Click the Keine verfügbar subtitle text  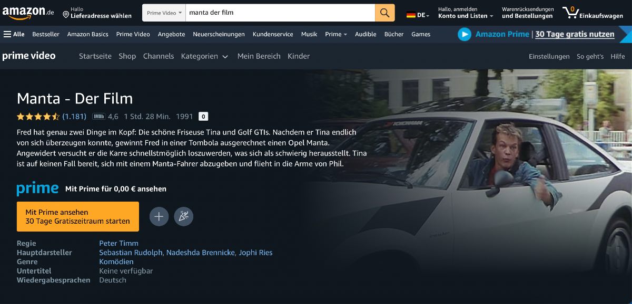[x=126, y=271]
